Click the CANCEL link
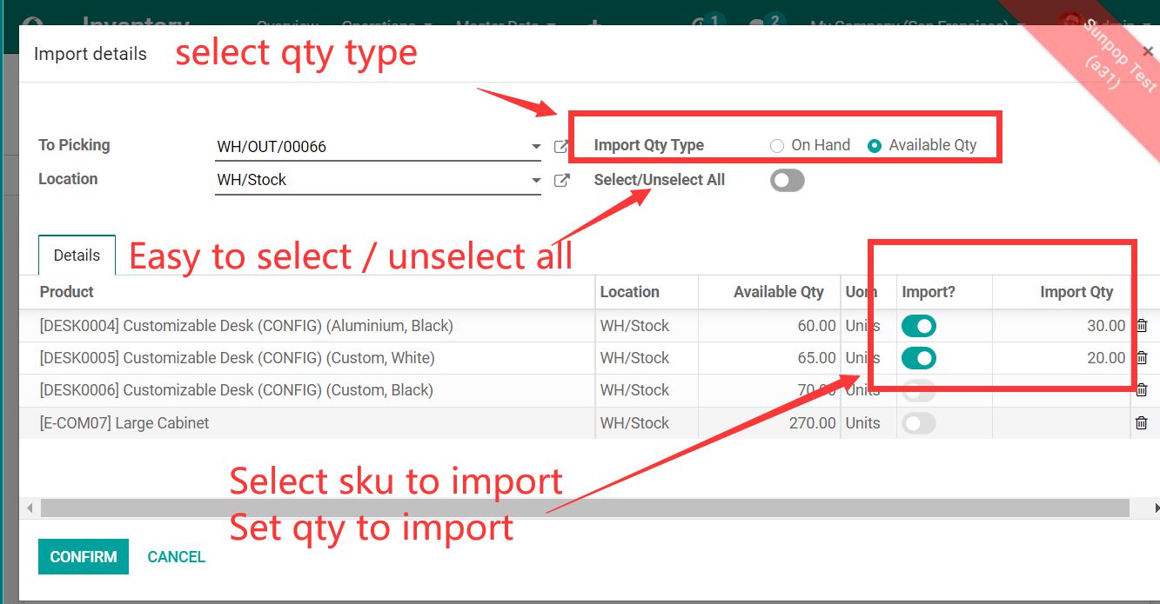This screenshot has width=1160, height=604. (176, 557)
